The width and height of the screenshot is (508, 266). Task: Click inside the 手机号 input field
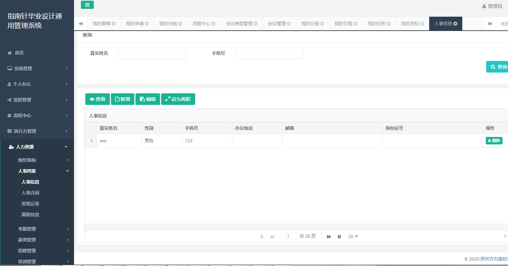click(268, 53)
